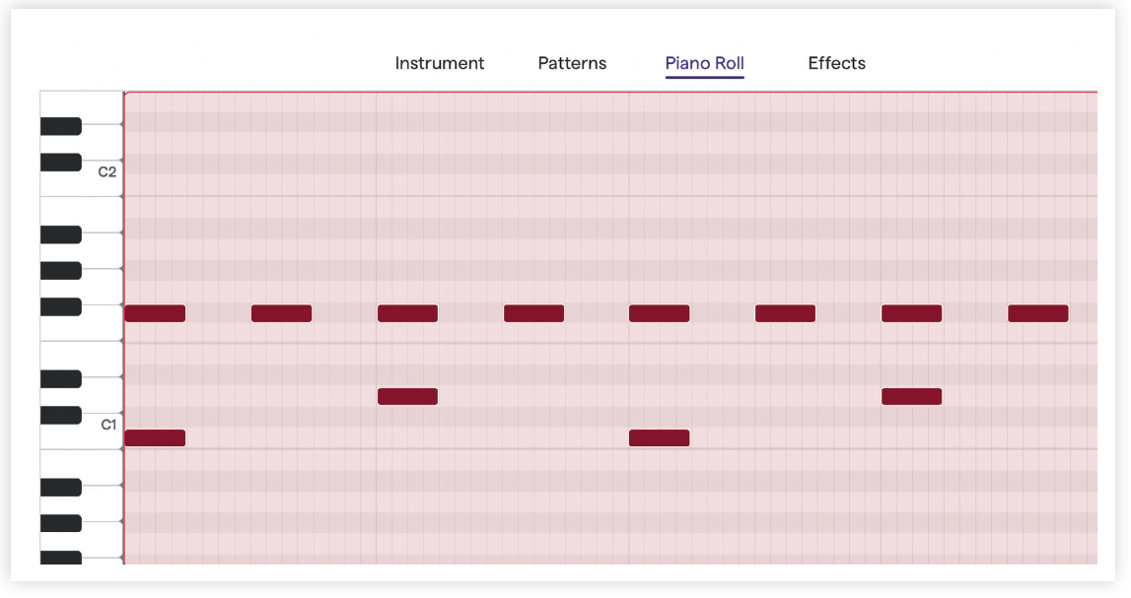Viewport: 1131px width, 598px height.
Task: Click the red playhead line at grid start
Action: 124,328
